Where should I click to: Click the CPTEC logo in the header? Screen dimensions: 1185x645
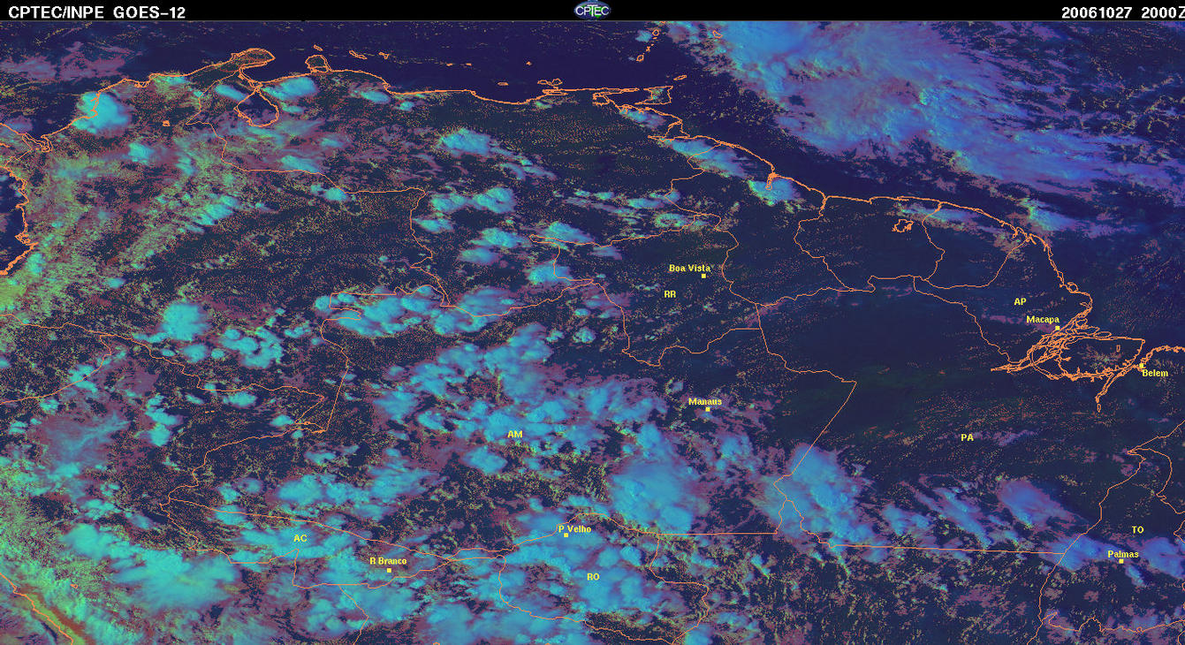(592, 10)
